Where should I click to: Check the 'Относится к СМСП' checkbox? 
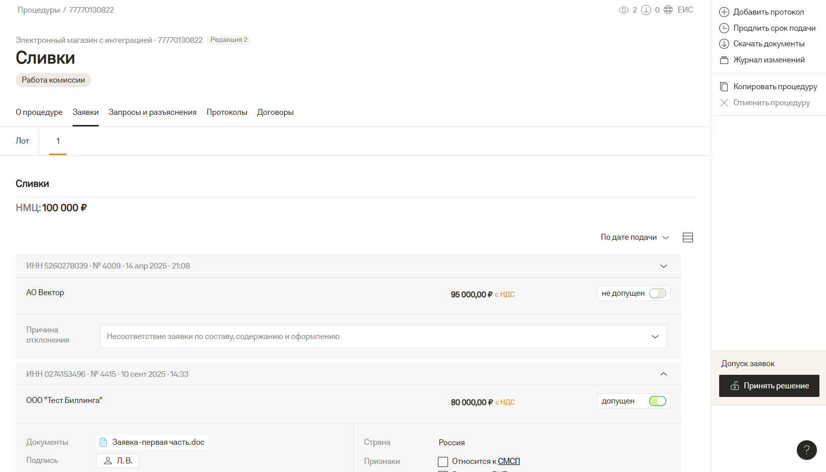tap(443, 461)
